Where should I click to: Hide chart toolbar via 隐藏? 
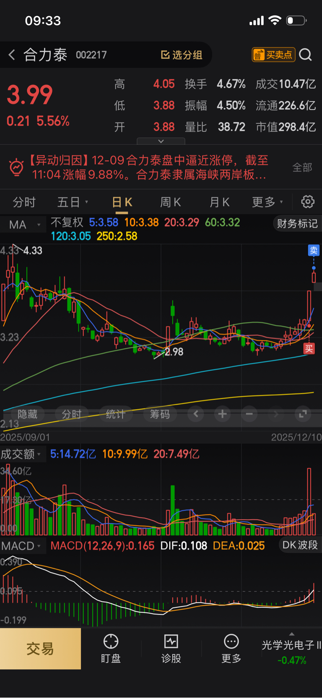point(28,414)
